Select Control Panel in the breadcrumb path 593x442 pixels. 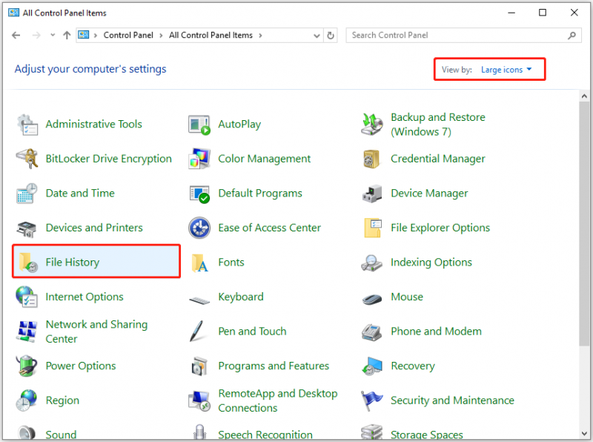(128, 35)
